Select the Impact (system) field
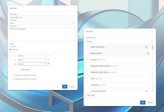This screenshot has width=164, height=112. coord(119,60)
